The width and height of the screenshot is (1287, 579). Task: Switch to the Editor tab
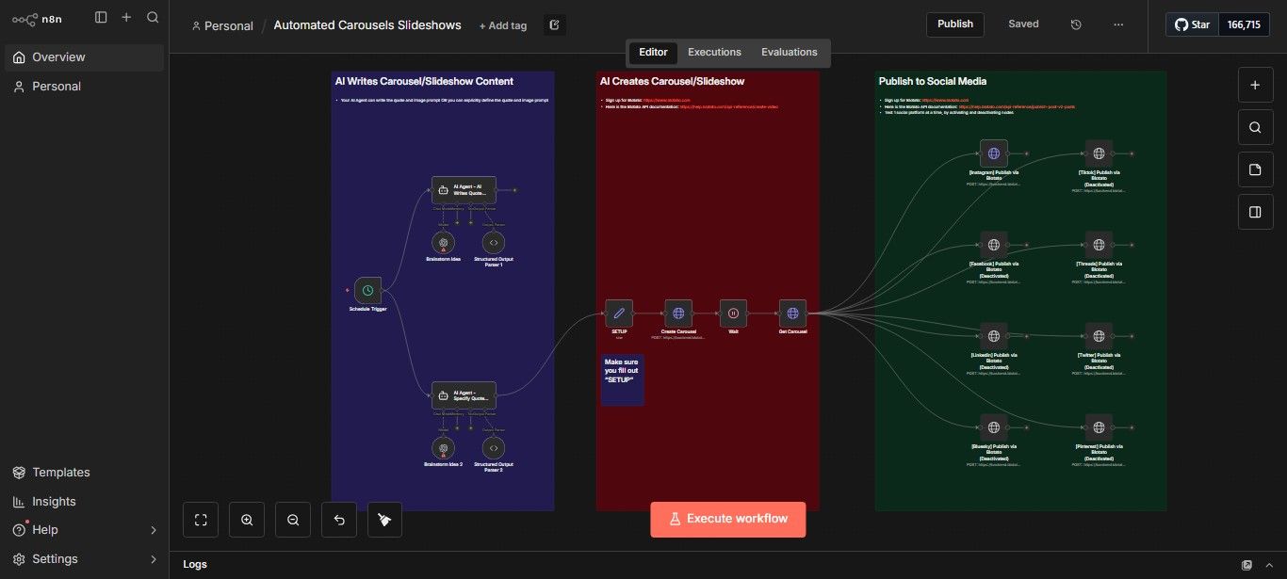tap(653, 53)
